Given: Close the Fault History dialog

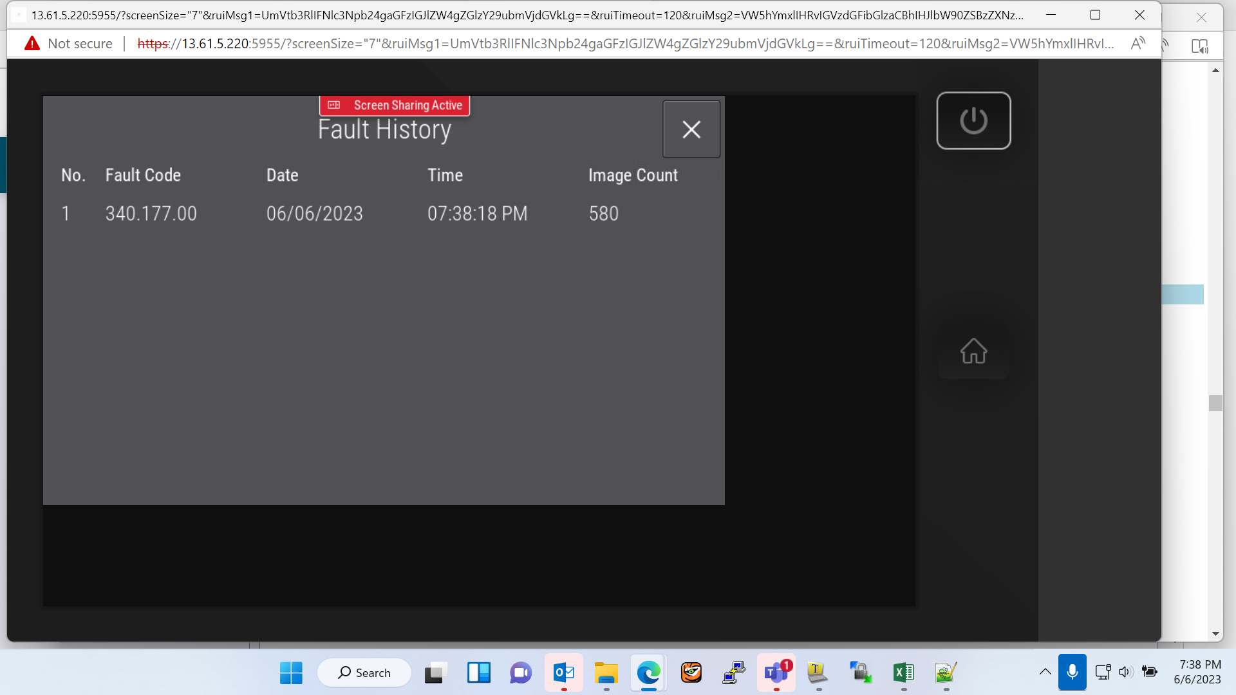Looking at the screenshot, I should pos(691,129).
